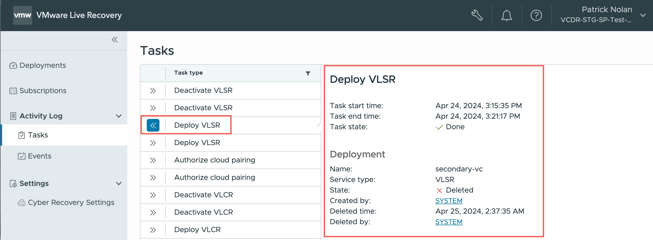The width and height of the screenshot is (653, 240).
Task: Click the Settings gear-page icon
Action: point(13,184)
